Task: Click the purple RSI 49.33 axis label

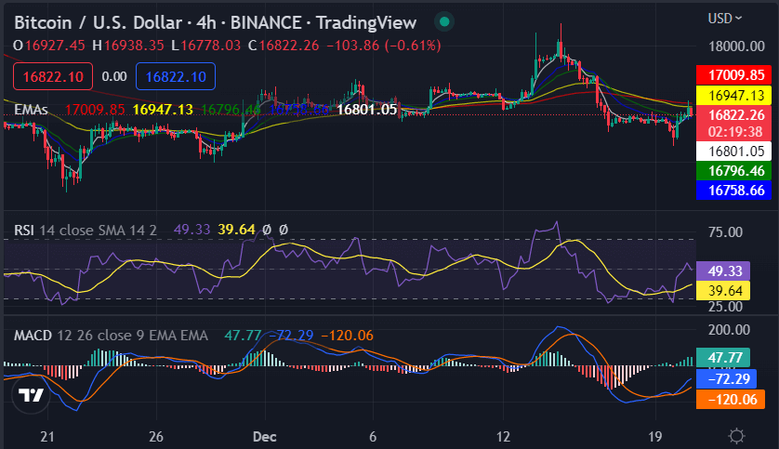Action: pyautogui.click(x=723, y=271)
